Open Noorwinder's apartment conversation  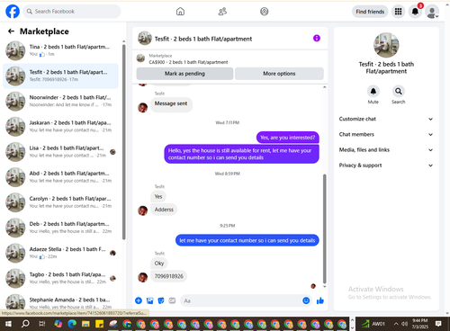(x=61, y=101)
